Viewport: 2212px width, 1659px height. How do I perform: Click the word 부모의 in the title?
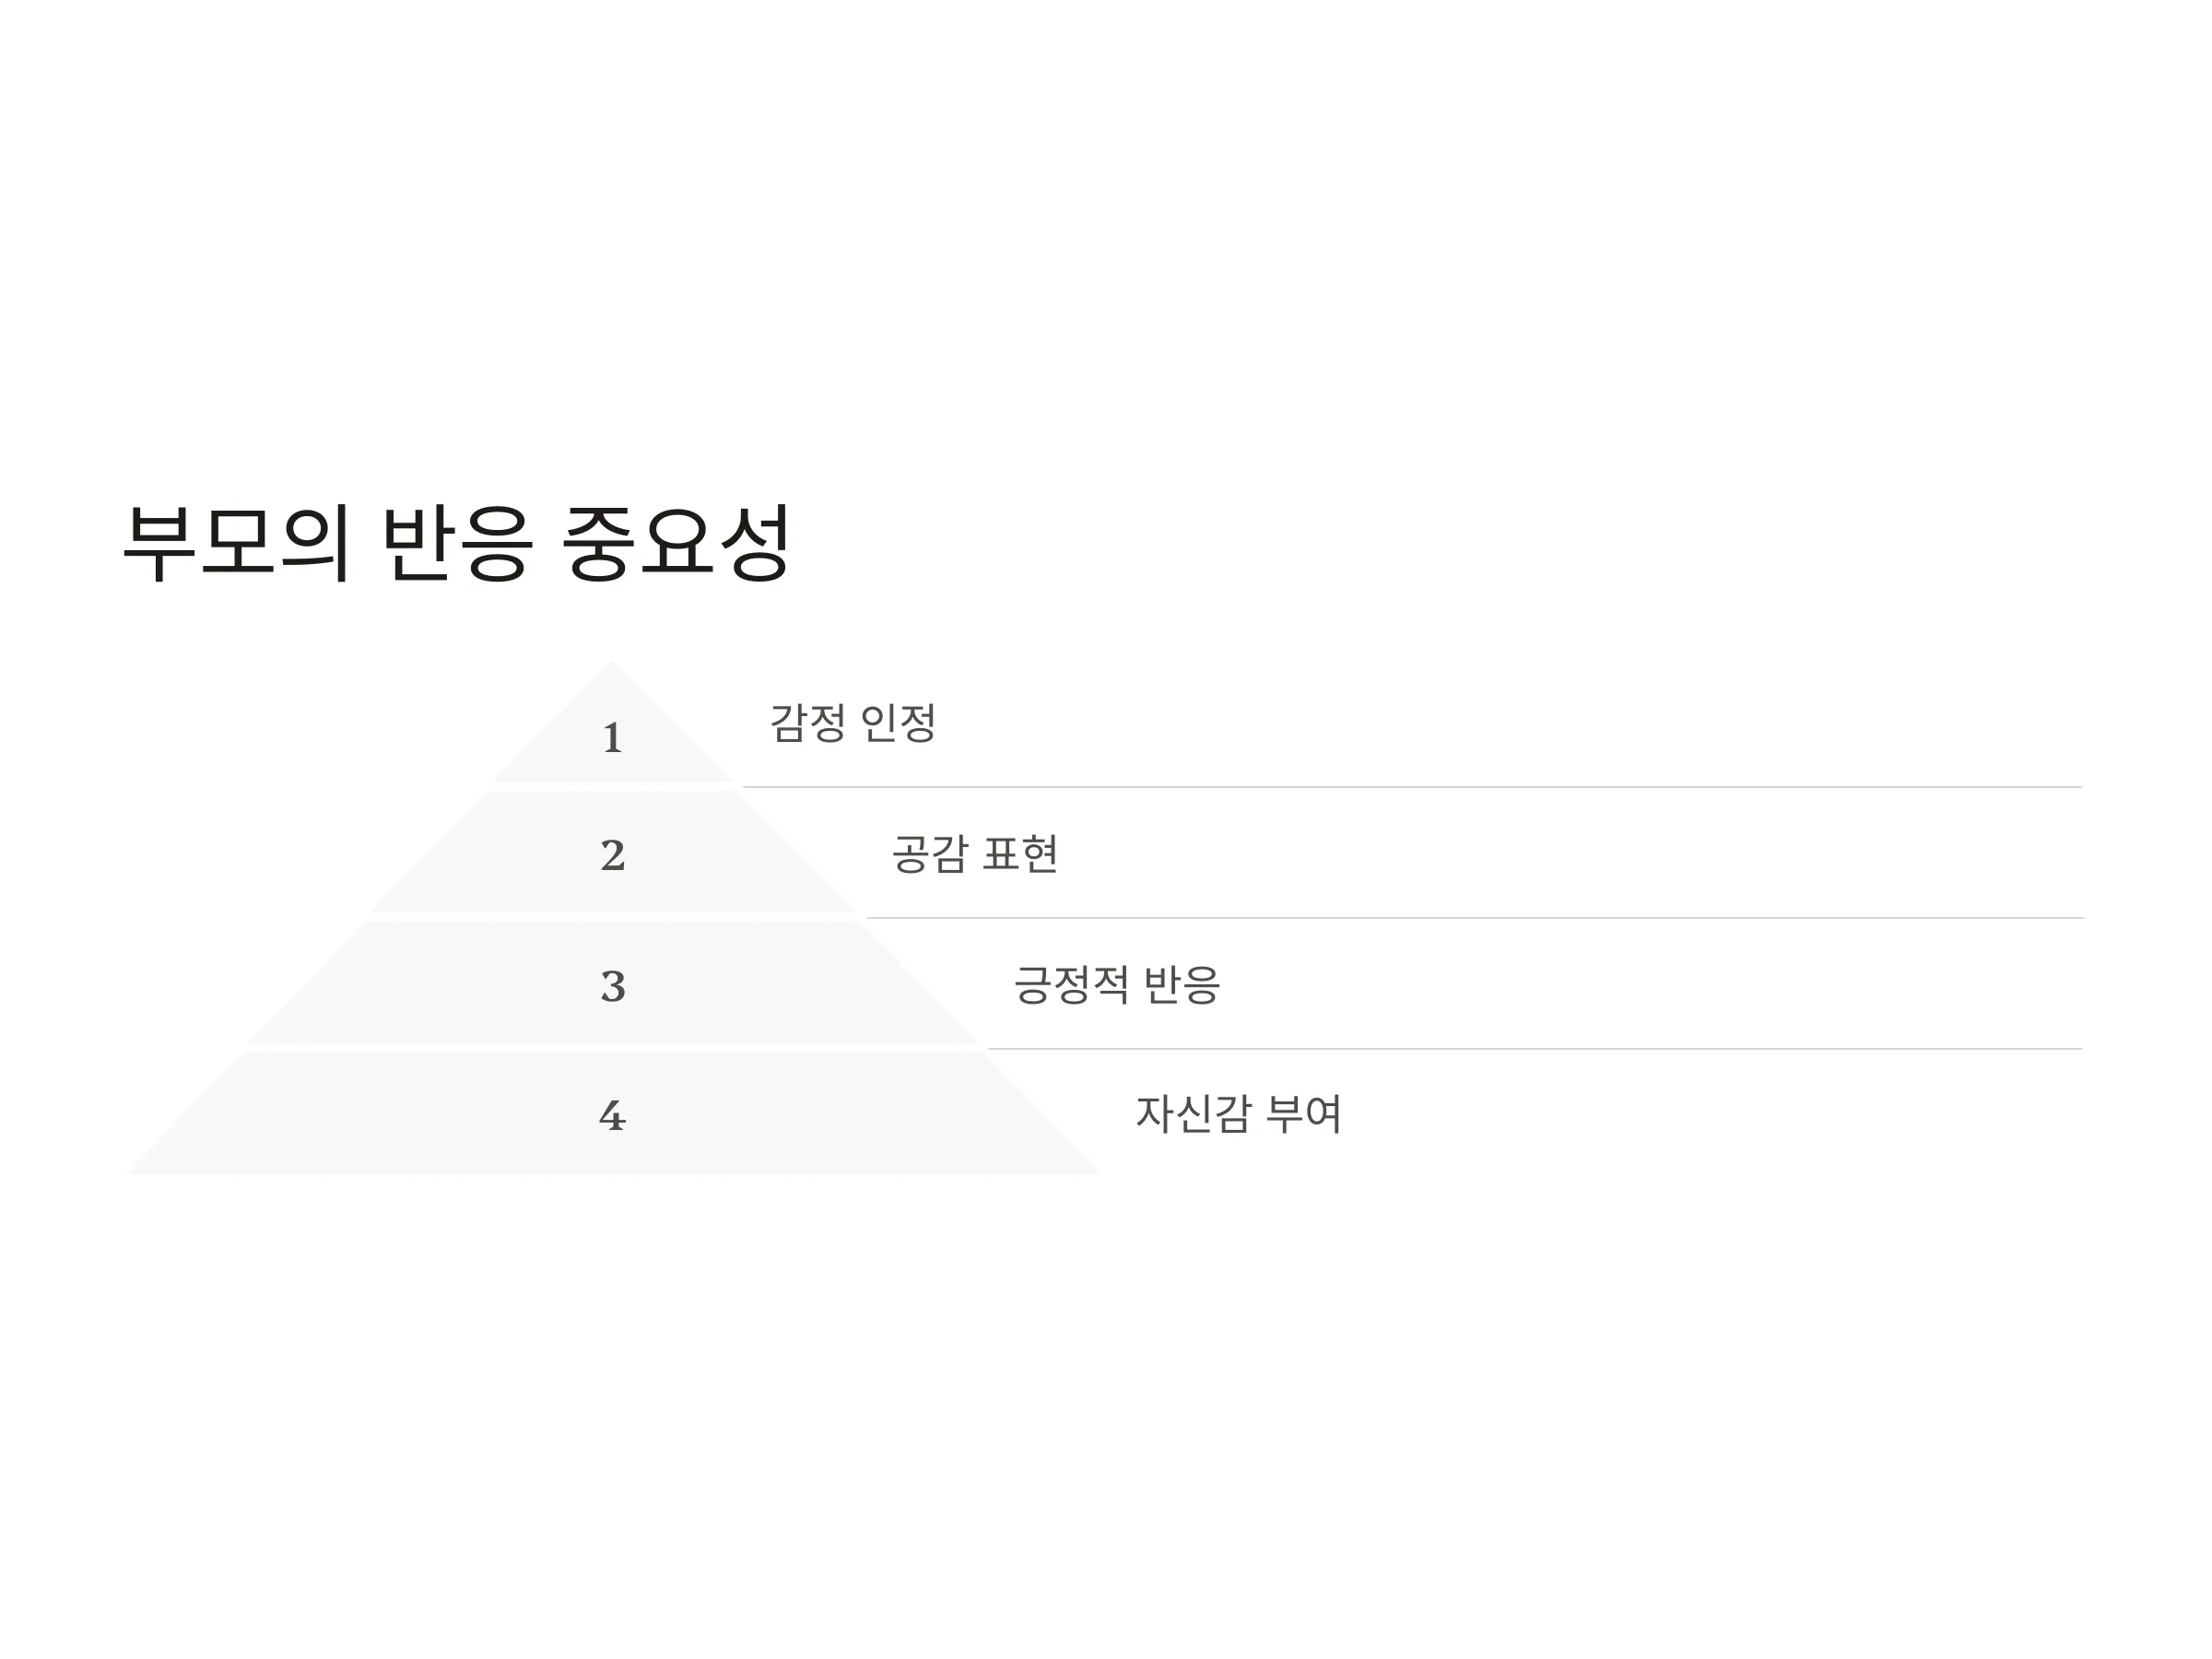[237, 543]
